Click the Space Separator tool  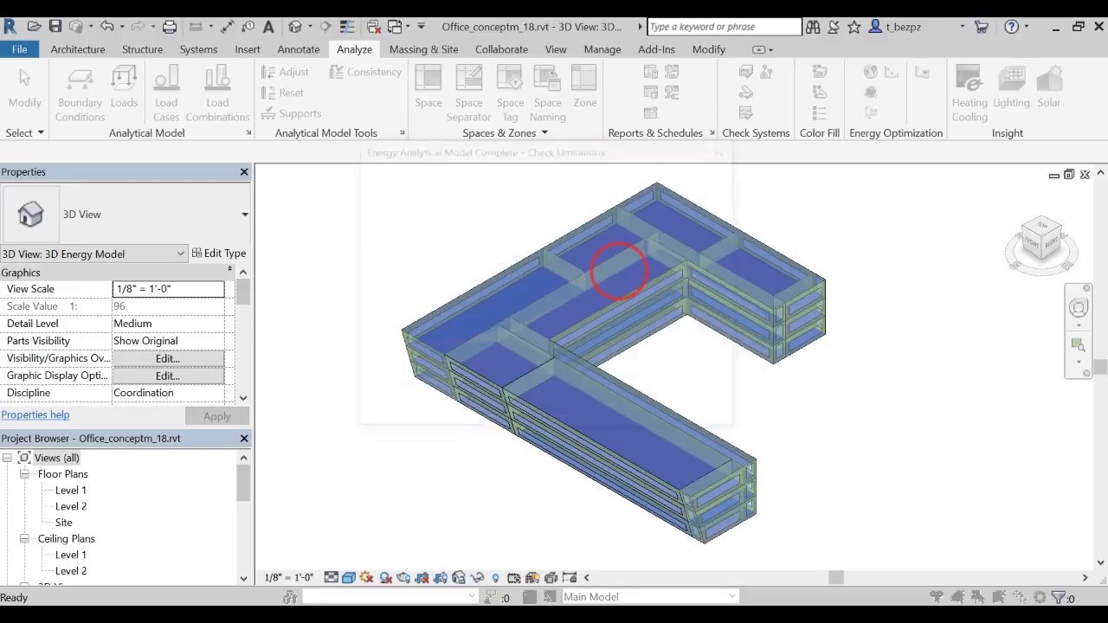point(468,93)
